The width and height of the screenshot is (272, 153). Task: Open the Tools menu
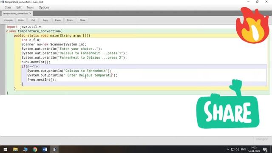(x=30, y=7)
